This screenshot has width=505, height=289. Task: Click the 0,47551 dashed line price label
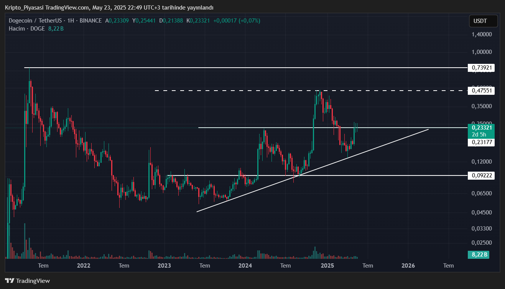pyautogui.click(x=481, y=91)
